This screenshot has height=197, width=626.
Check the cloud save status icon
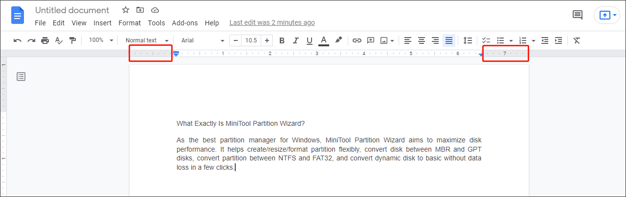[x=155, y=10]
